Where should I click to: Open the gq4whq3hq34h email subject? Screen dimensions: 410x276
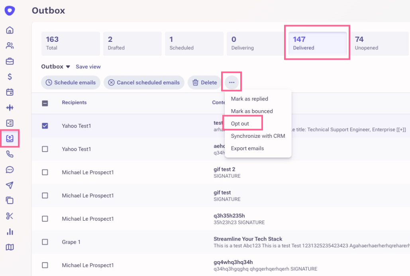coord(233,262)
